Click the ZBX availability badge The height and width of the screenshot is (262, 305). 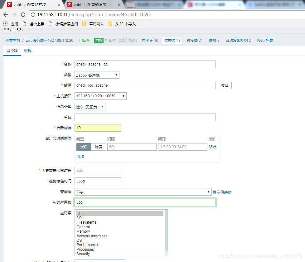[x=99, y=41]
